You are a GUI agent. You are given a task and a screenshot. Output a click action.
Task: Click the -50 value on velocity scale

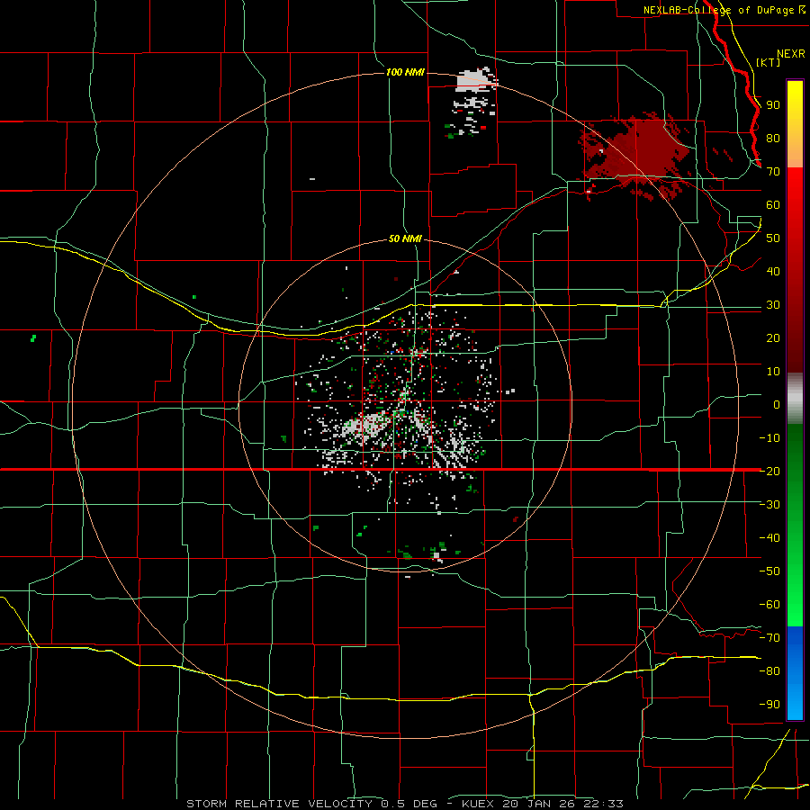[769, 571]
